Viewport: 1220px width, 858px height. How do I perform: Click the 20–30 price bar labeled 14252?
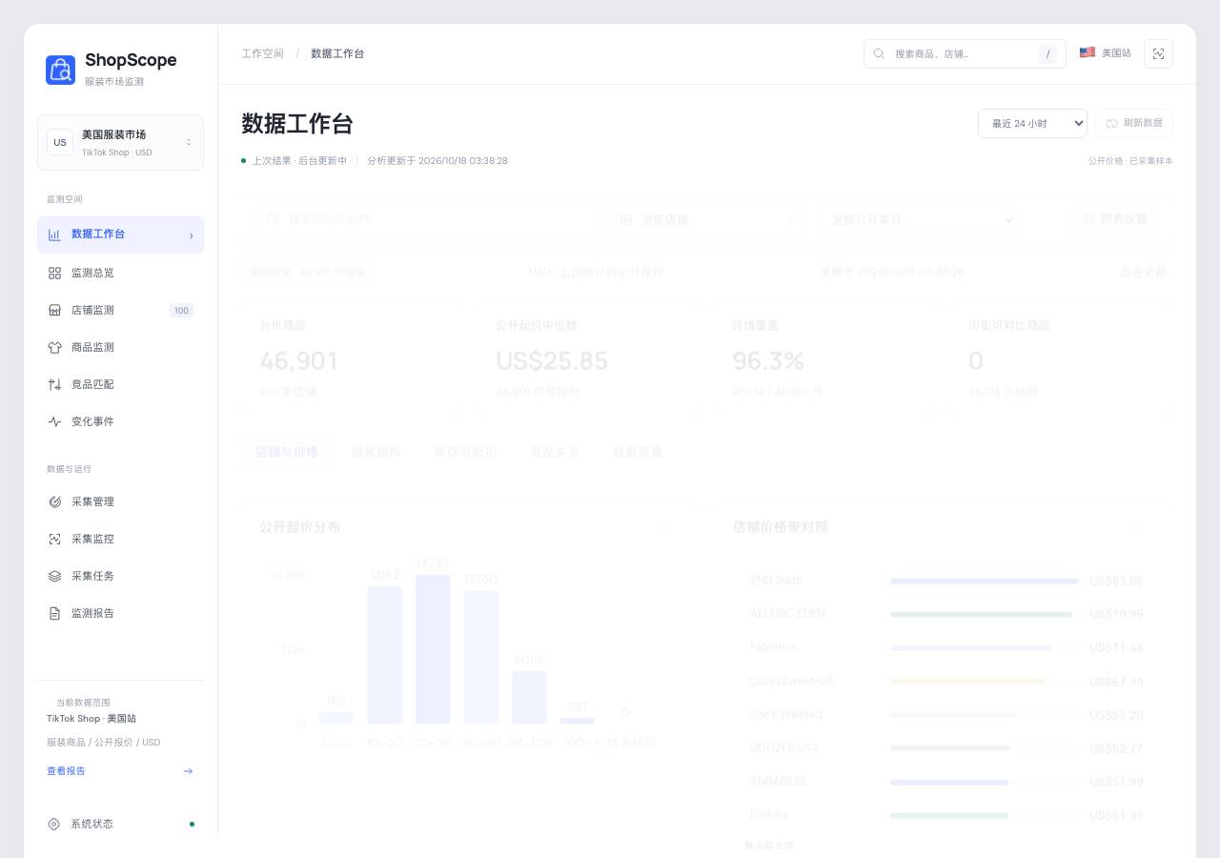(433, 649)
